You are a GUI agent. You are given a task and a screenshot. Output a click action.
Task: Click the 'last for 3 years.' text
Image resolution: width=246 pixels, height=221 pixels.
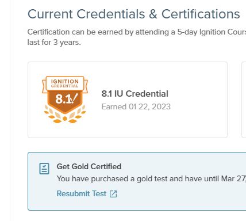click(x=54, y=42)
